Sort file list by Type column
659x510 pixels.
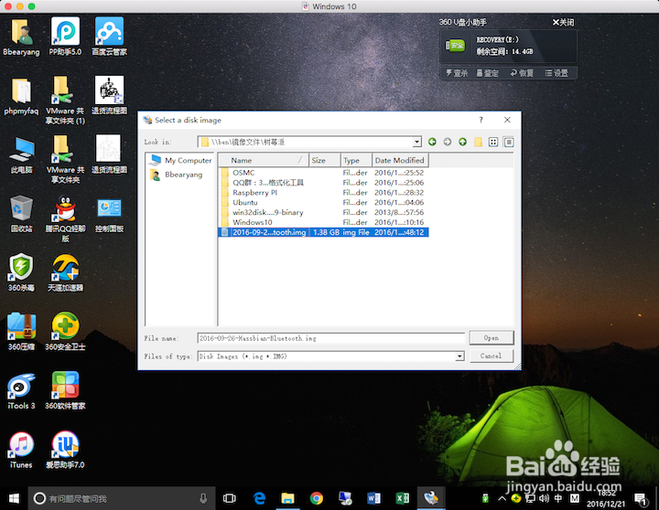[x=356, y=160]
